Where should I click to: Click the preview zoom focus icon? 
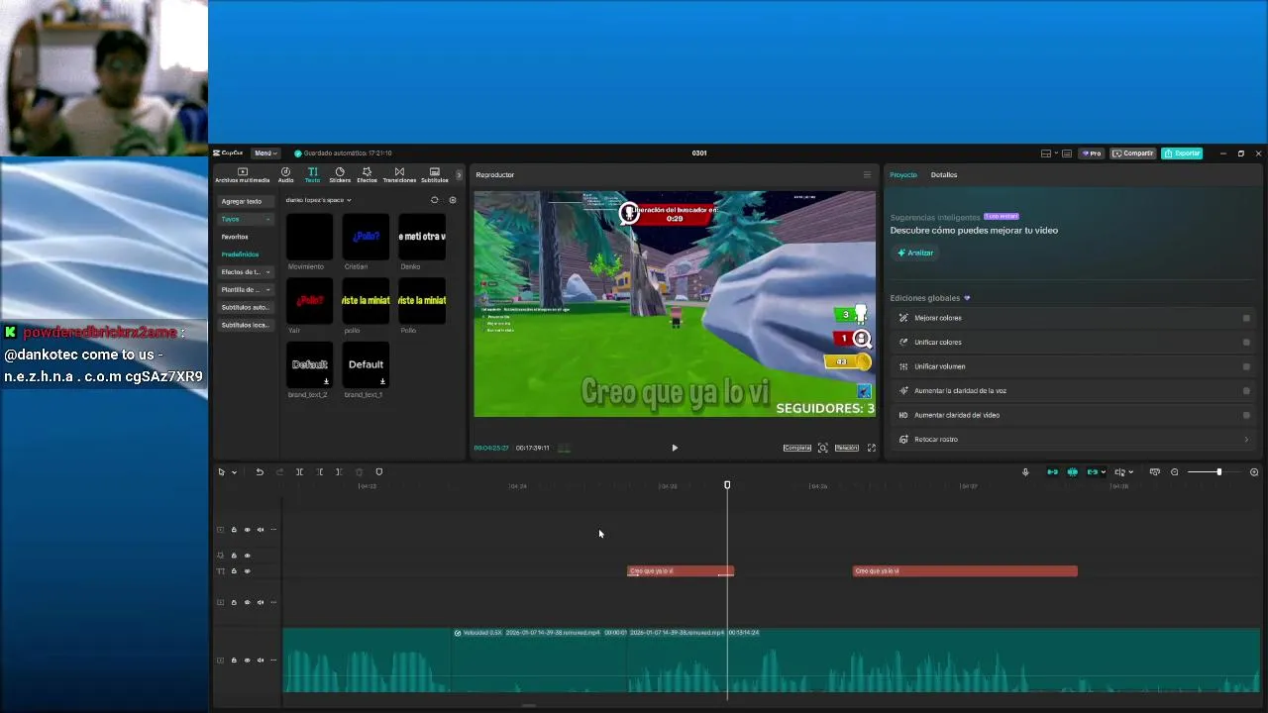click(x=822, y=448)
